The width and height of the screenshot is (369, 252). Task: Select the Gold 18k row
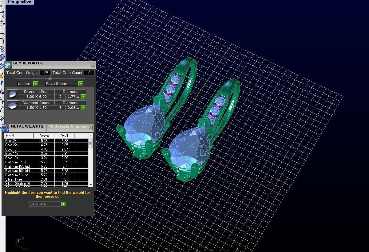46,149
